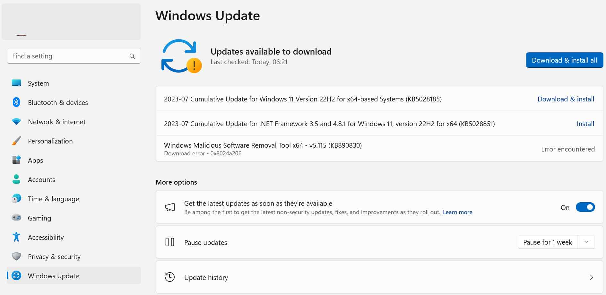The width and height of the screenshot is (606, 295).
Task: Disable getting latest updates as soon as available
Action: point(585,207)
